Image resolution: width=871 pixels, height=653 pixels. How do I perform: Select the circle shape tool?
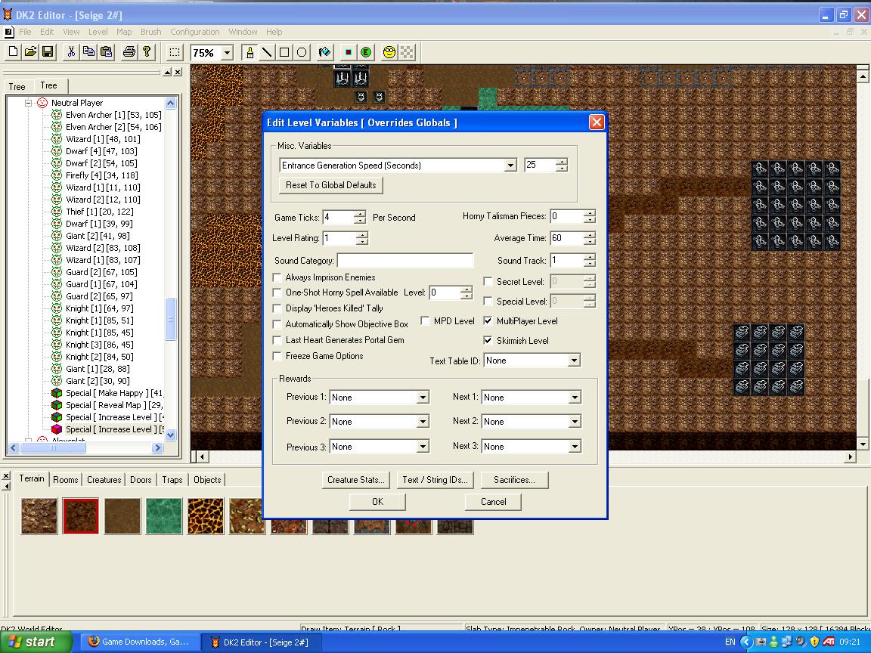click(302, 52)
